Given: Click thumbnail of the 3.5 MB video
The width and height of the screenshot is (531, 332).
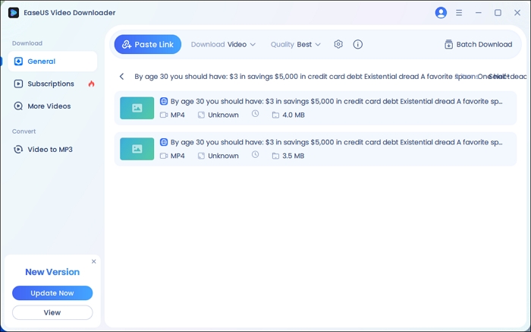Looking at the screenshot, I should click(x=137, y=149).
